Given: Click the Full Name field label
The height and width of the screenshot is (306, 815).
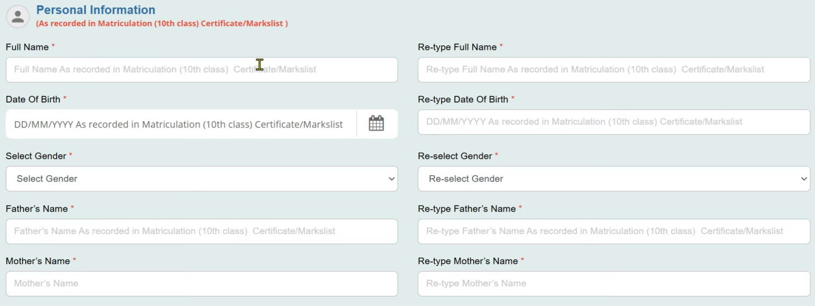Looking at the screenshot, I should (27, 47).
